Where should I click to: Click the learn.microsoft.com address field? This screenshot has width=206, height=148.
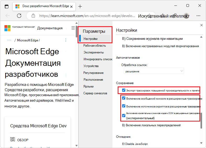pos(87,16)
